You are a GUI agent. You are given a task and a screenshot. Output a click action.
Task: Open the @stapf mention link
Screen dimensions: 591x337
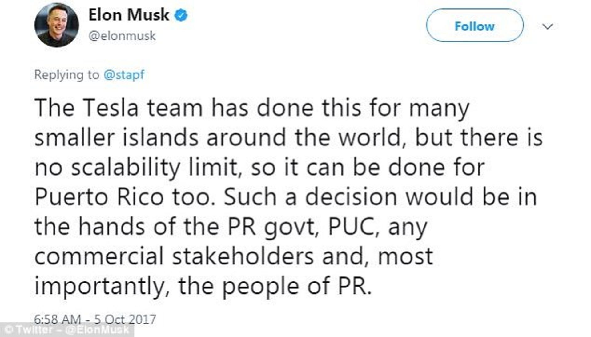(124, 75)
